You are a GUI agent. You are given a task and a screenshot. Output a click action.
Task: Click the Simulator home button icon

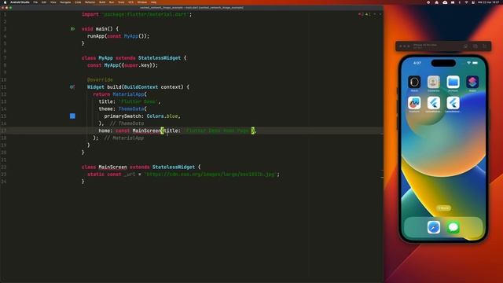click(x=465, y=46)
